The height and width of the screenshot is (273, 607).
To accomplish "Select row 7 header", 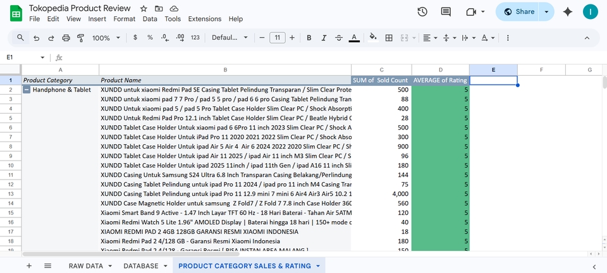I will click(x=11, y=137).
